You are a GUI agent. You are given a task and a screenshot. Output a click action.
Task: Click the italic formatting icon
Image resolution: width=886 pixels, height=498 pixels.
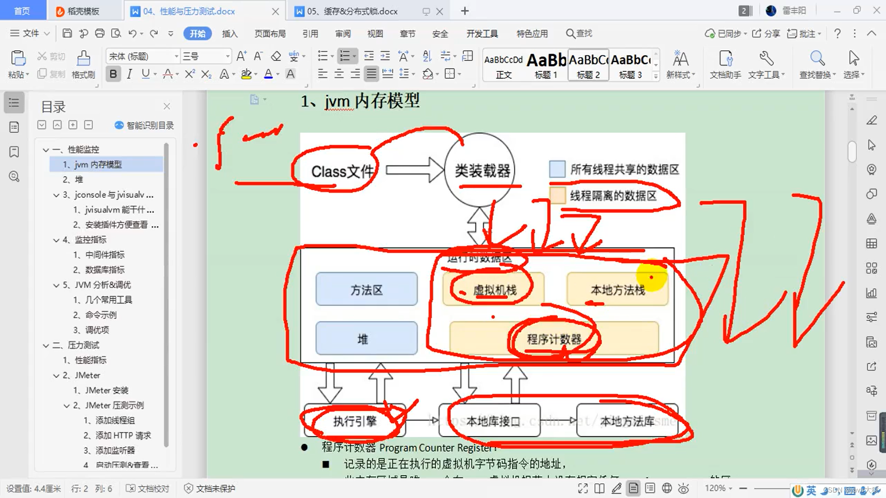tap(130, 74)
